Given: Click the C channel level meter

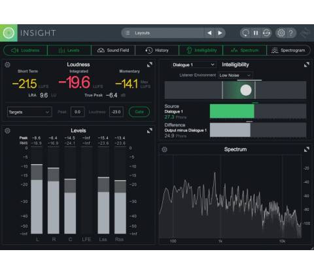Looking at the screenshot, I should [x=70, y=190].
